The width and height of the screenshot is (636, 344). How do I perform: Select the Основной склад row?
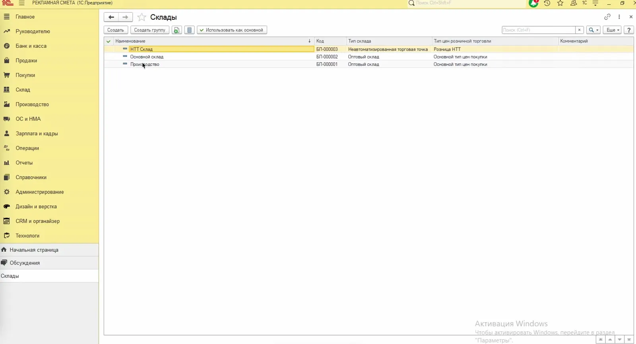click(368, 57)
